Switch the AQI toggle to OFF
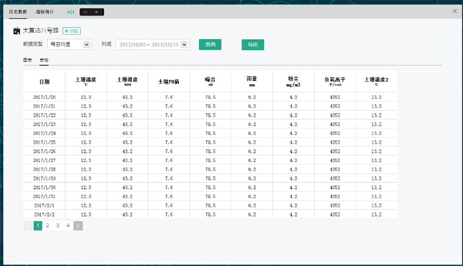The height and width of the screenshot is (266, 463). [x=85, y=11]
